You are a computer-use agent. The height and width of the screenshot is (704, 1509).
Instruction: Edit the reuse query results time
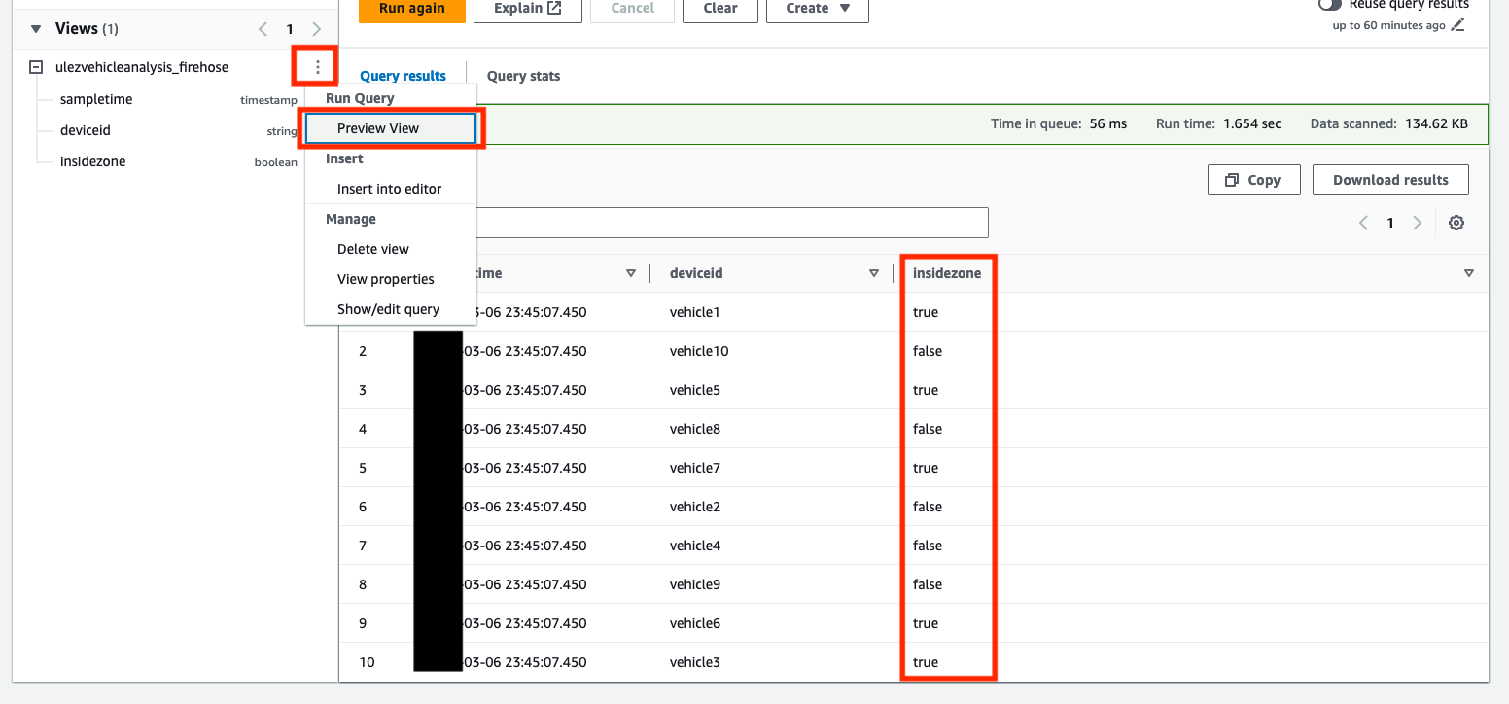click(x=1457, y=25)
